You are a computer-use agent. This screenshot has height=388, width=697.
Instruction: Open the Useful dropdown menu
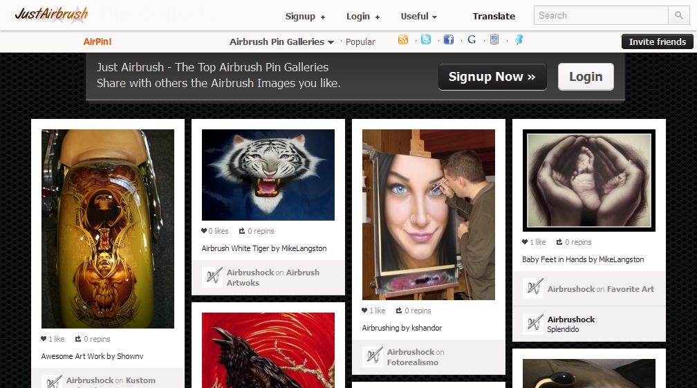[419, 17]
